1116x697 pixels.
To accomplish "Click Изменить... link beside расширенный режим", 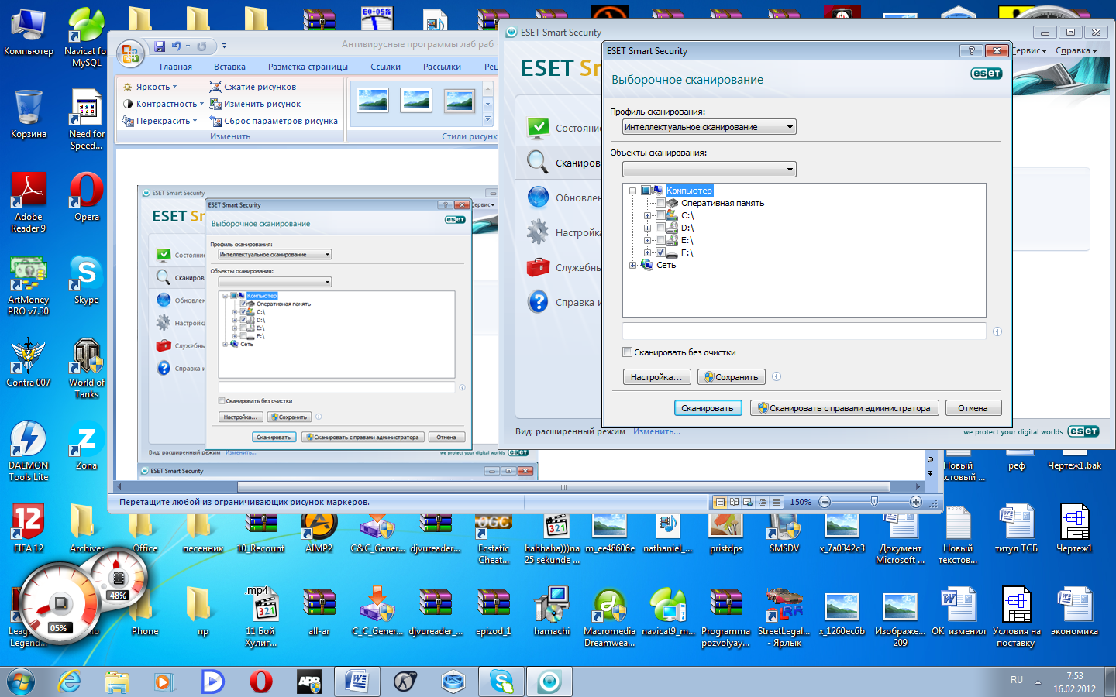I will [656, 431].
